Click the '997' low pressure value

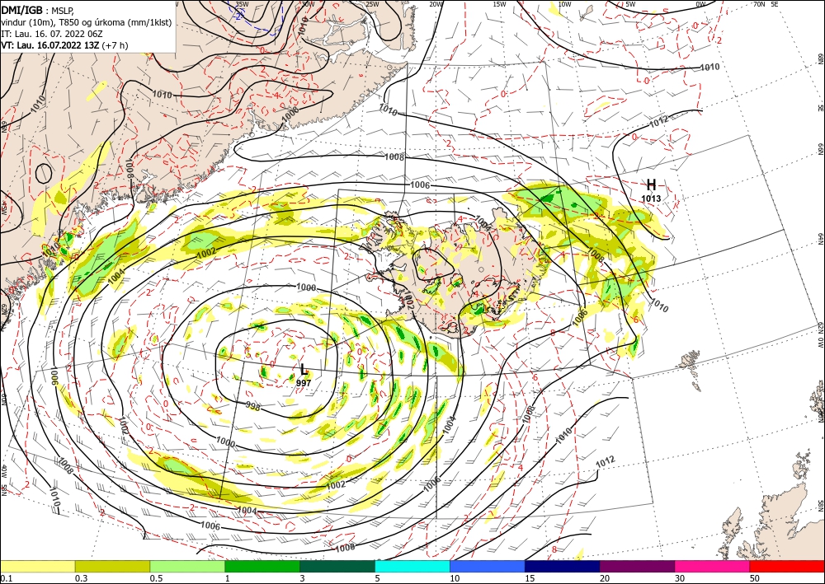(304, 383)
